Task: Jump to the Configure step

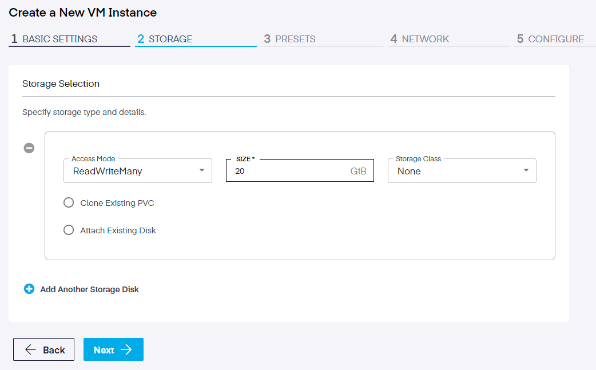Action: (x=555, y=39)
